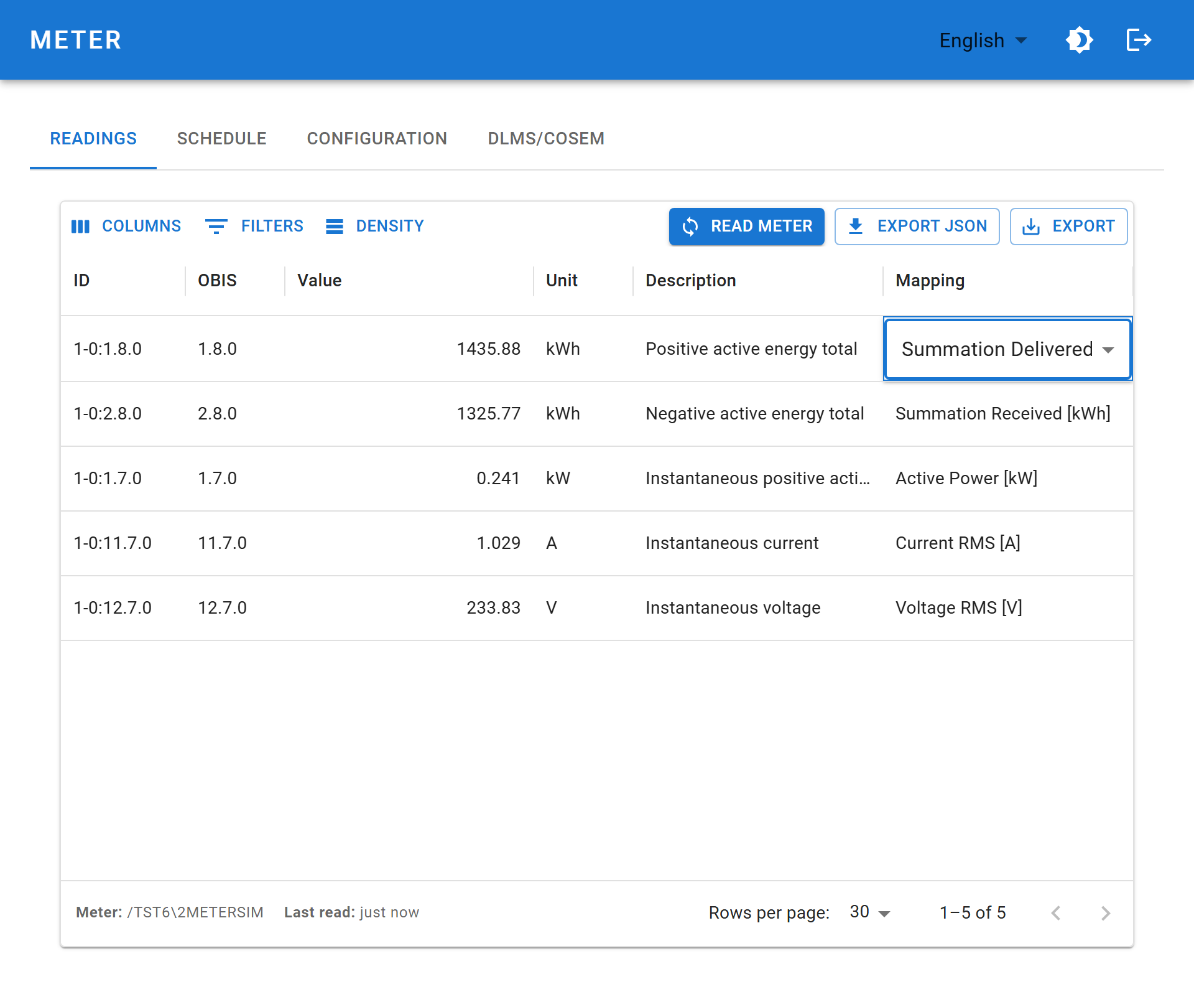Screen dimensions: 1194x1007
Task: Toggle the dark/light theme brightness icon
Action: 1079,40
